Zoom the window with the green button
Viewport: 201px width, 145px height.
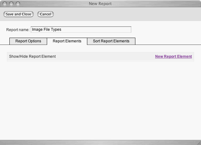pos(18,4)
